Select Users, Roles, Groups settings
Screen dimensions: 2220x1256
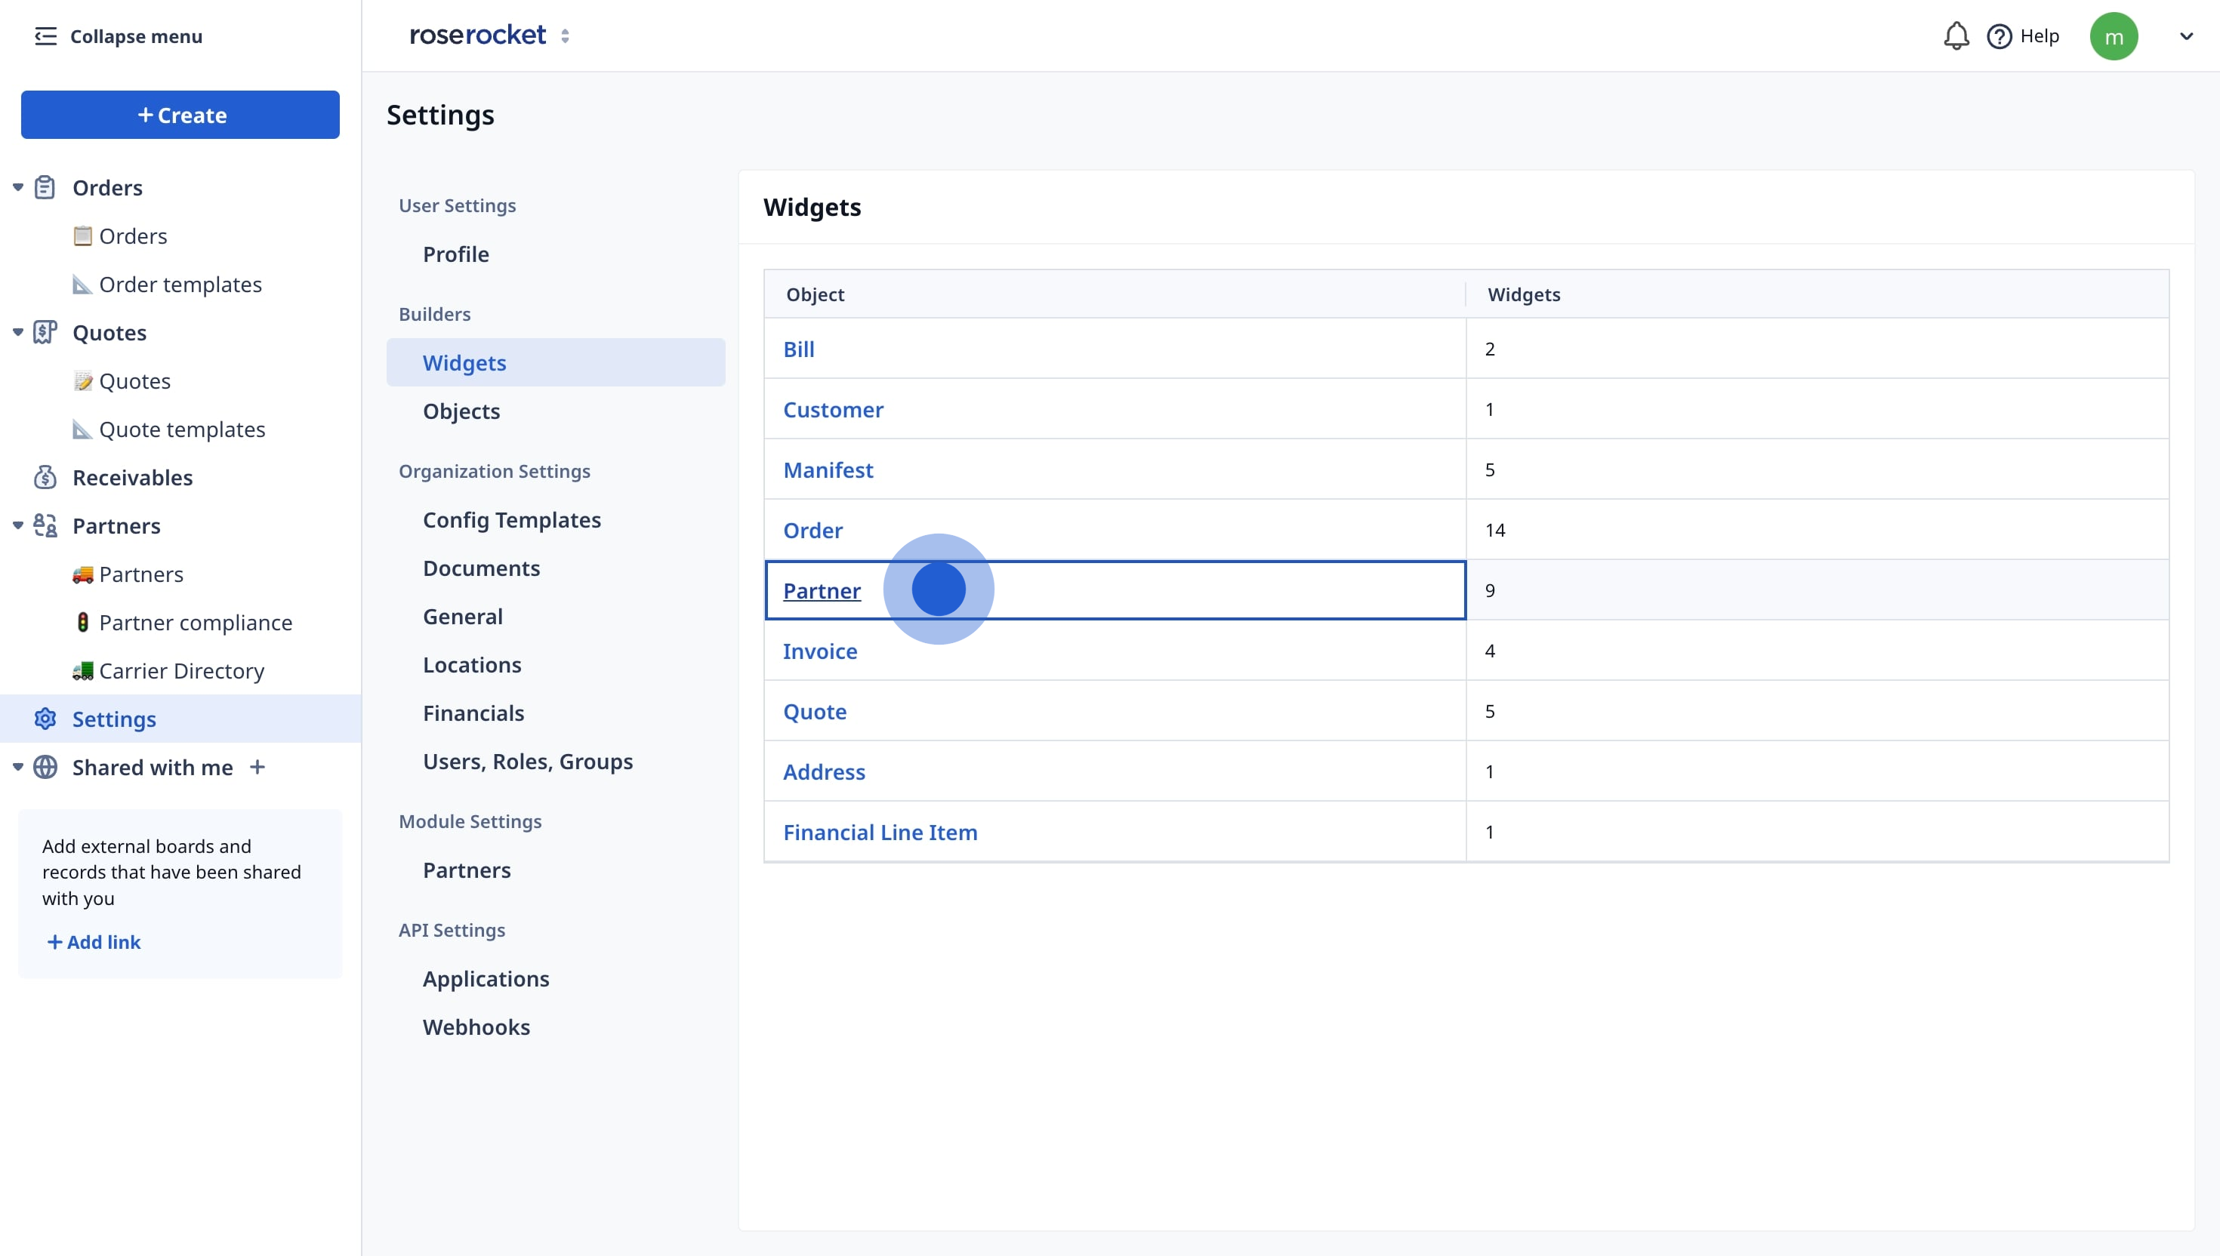(x=527, y=762)
